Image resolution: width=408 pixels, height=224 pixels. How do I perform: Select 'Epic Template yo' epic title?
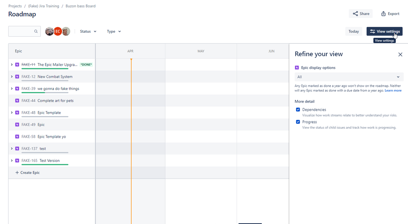pos(51,137)
